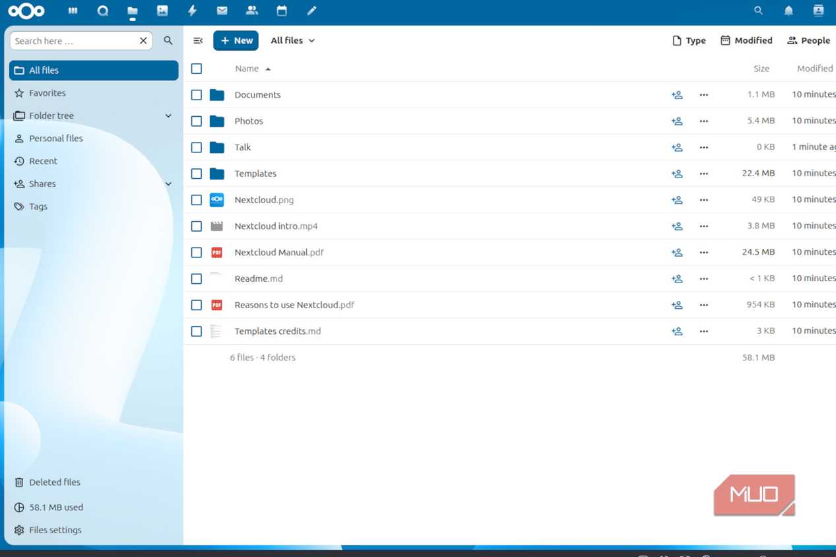Screen dimensions: 836x557
Task: Sort files by Size column header
Action: coord(761,69)
